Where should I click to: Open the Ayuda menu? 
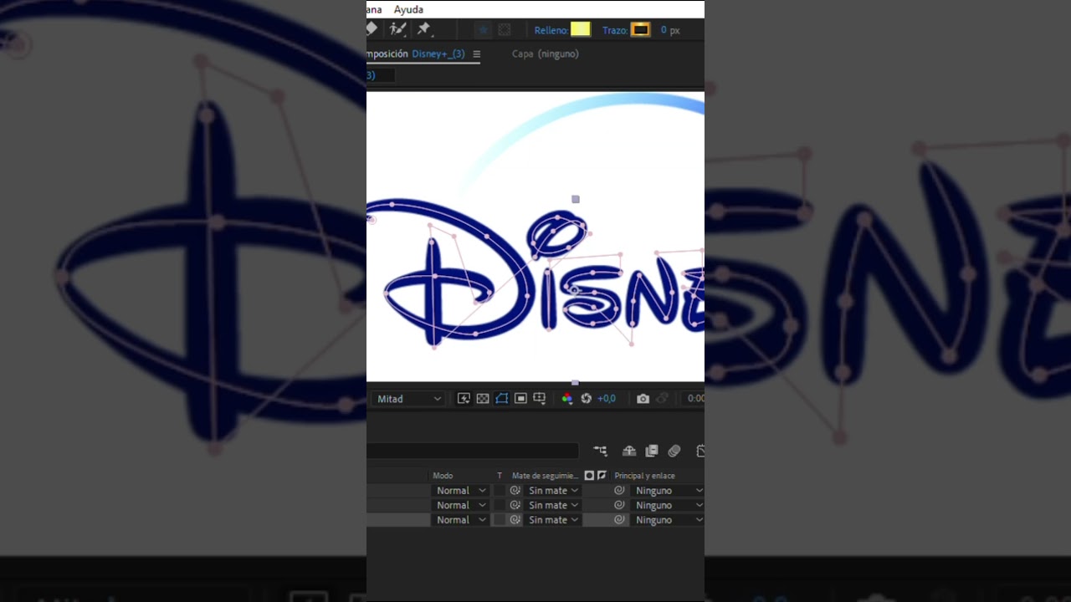click(408, 10)
